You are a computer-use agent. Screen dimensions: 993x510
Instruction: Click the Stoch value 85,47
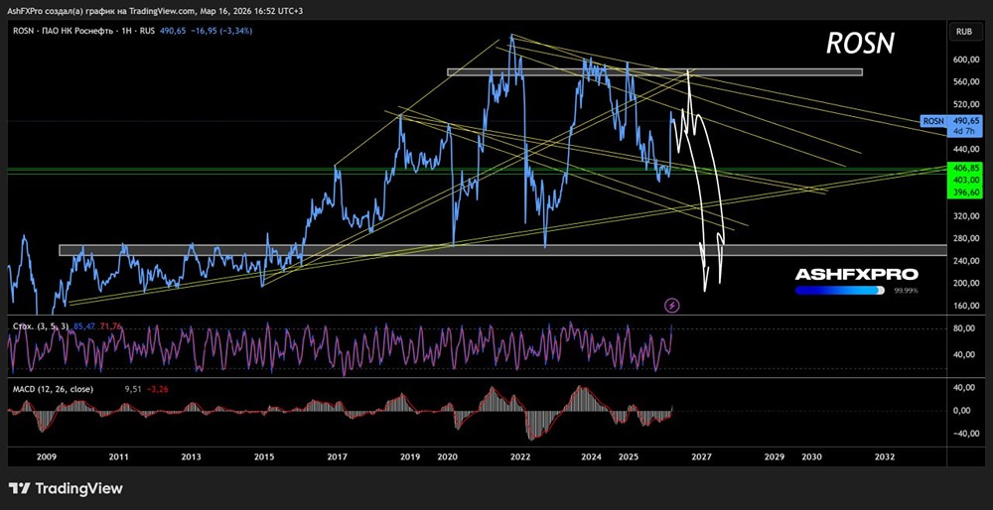click(84, 325)
